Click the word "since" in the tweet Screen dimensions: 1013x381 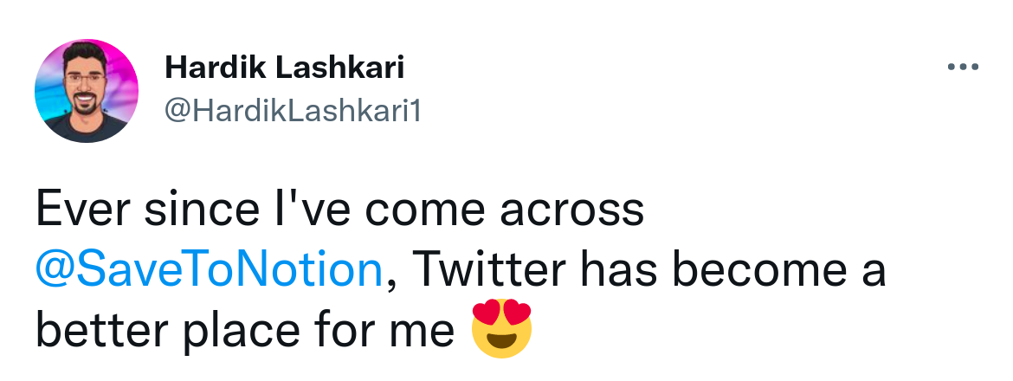coord(202,210)
